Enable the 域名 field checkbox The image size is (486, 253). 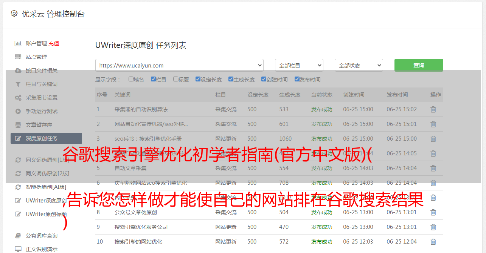(131, 79)
